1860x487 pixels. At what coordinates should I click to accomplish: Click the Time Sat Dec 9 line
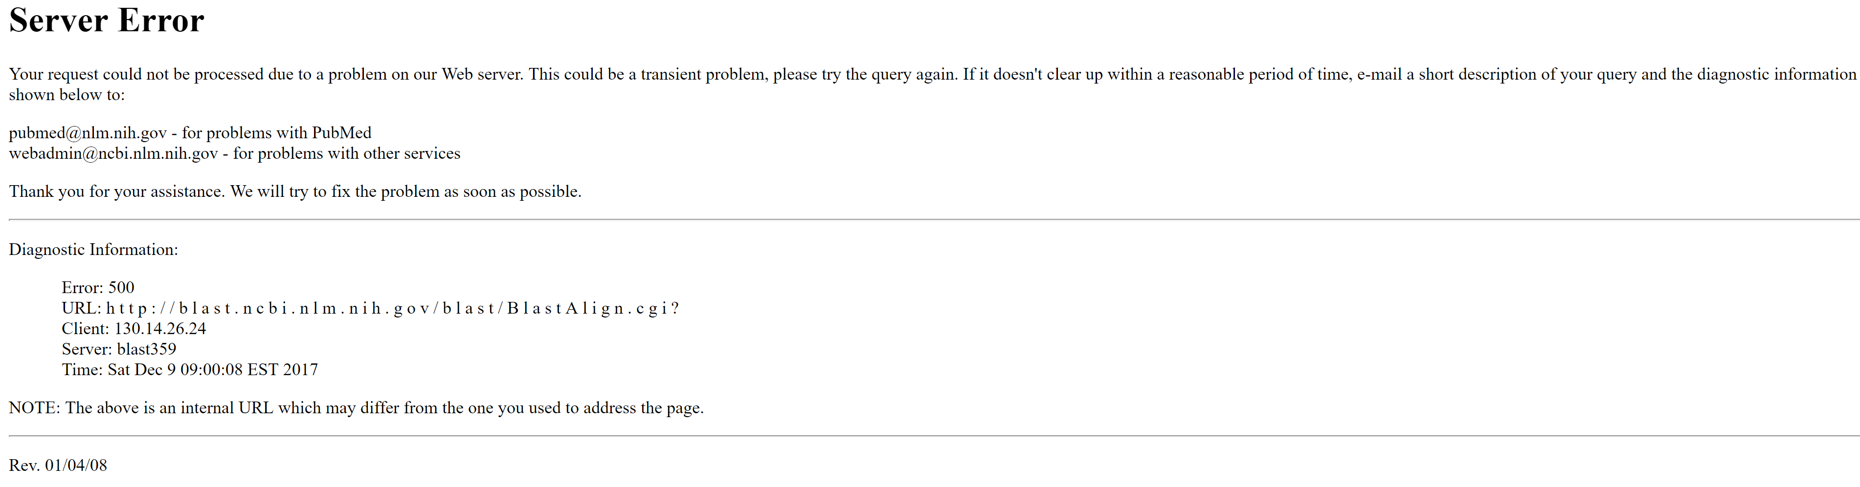pos(190,369)
